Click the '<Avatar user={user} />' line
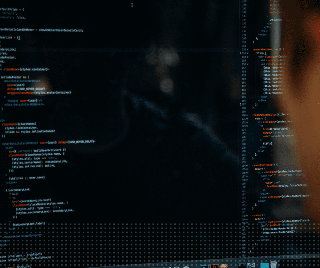Viewport: 320px width, 268px height. point(25,101)
